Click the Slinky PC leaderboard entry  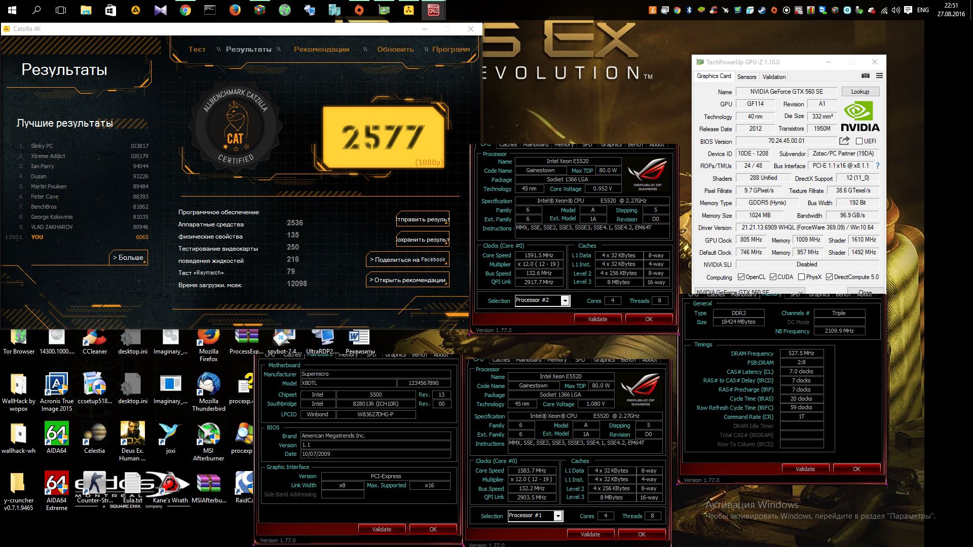click(84, 146)
